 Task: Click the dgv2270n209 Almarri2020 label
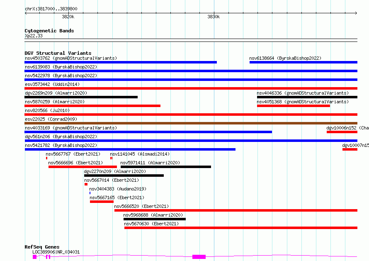tap(115, 171)
